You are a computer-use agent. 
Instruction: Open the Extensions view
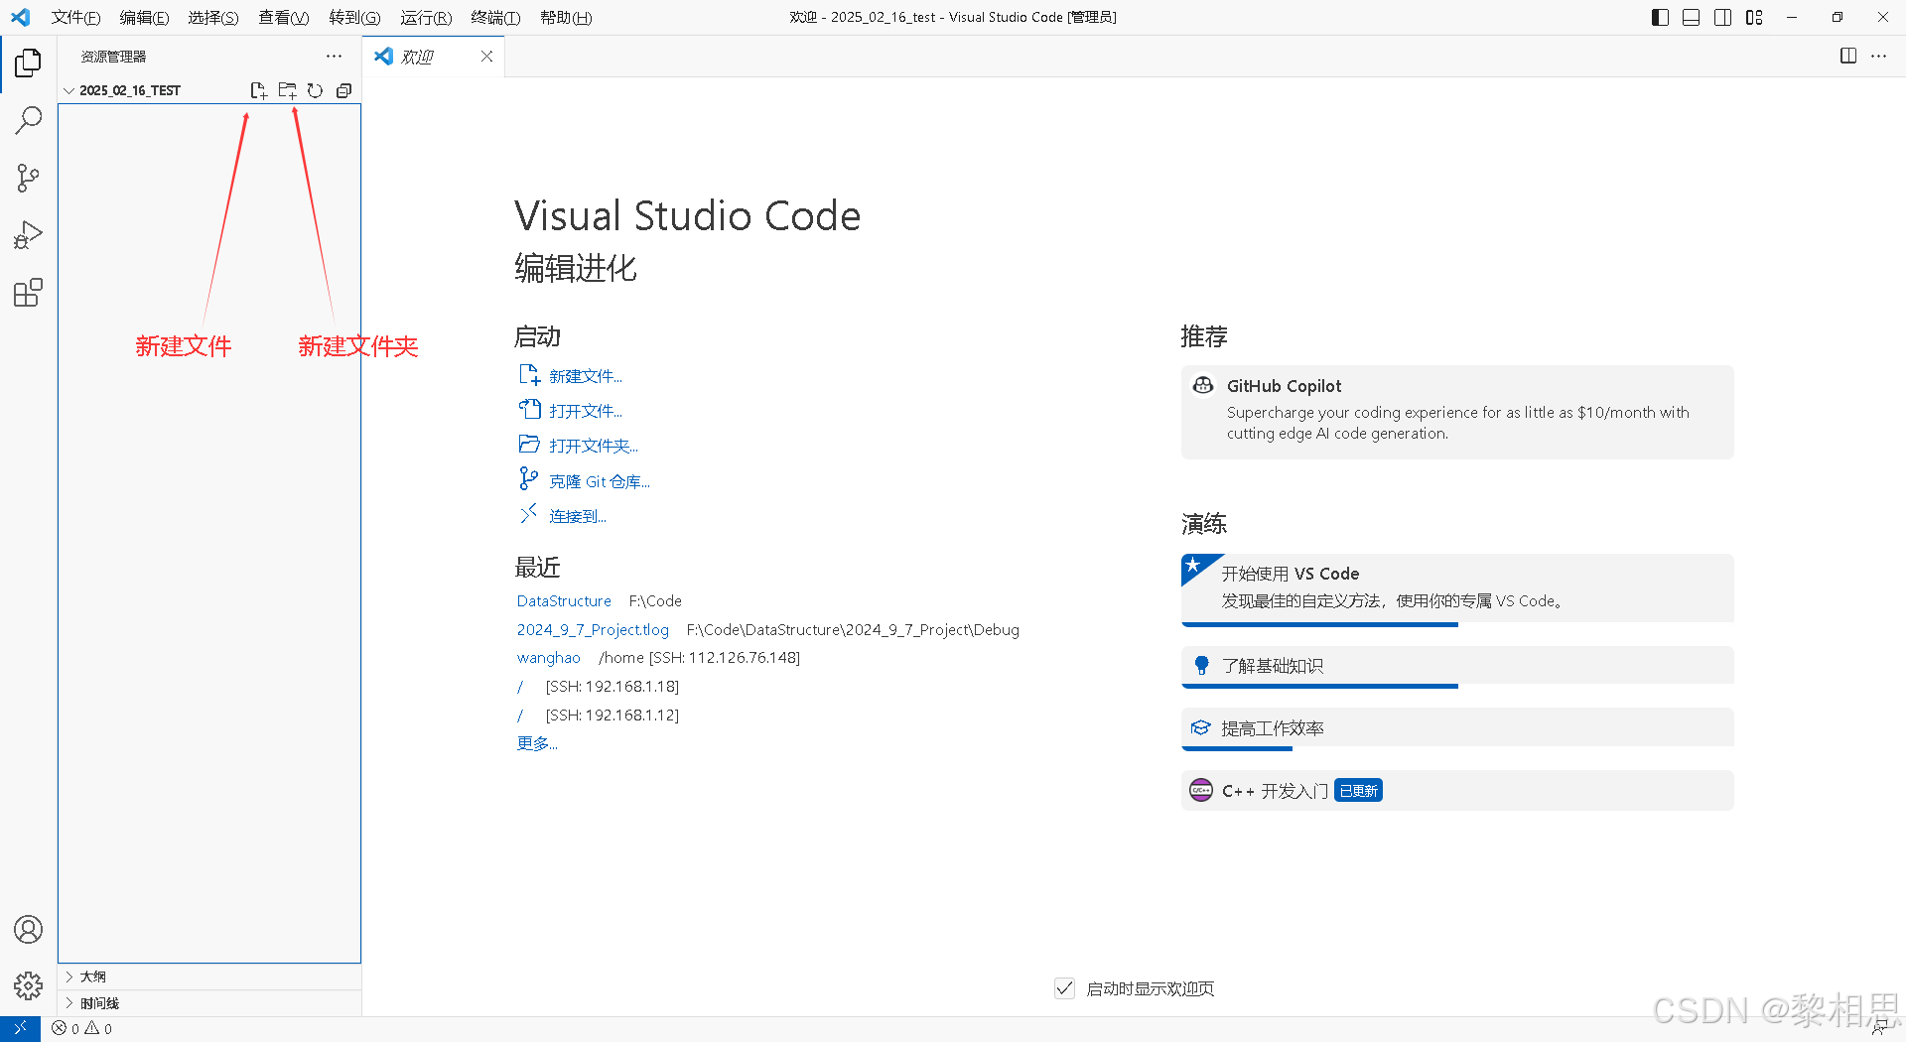click(x=28, y=293)
